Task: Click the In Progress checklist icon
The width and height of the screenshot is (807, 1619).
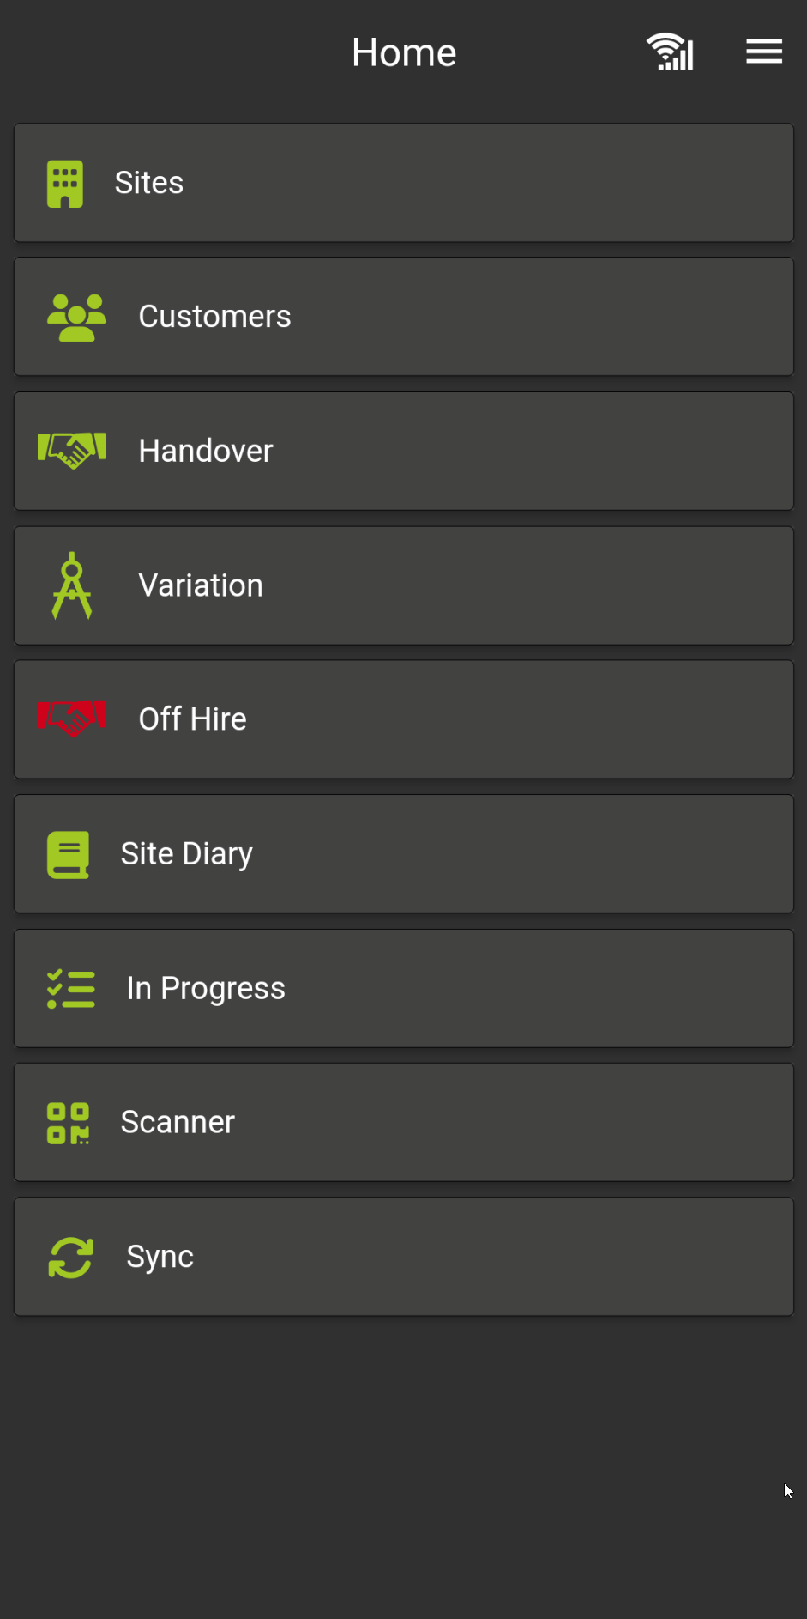Action: [71, 989]
